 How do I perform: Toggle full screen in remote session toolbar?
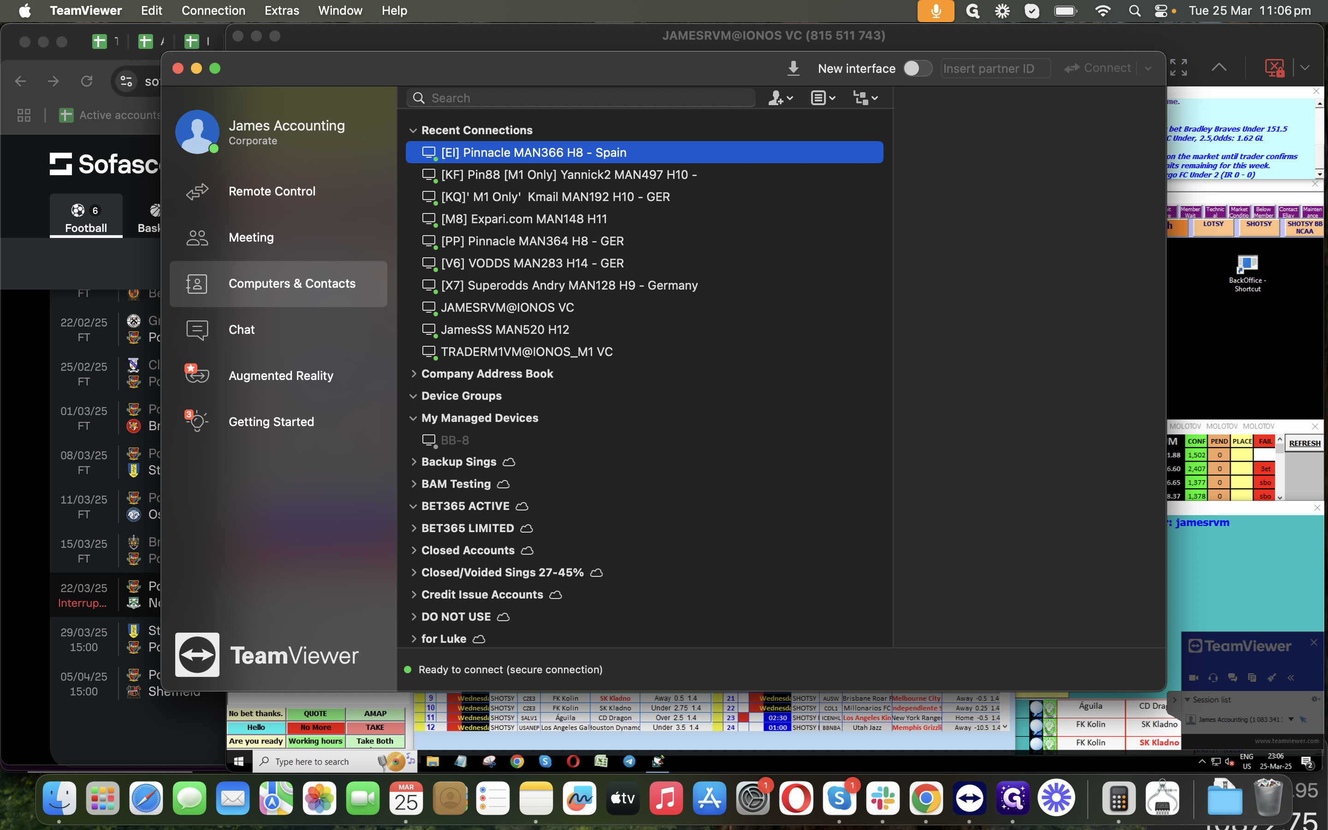click(1178, 67)
